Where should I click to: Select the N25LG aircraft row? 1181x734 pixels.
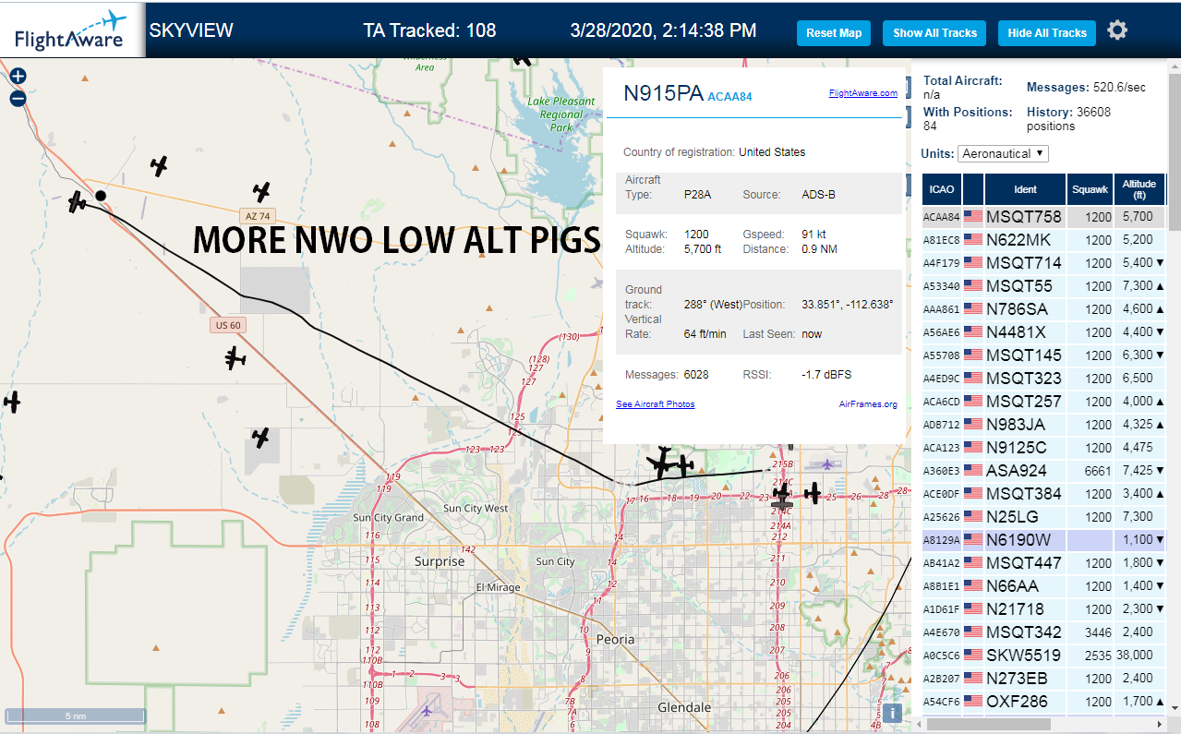coord(1043,517)
